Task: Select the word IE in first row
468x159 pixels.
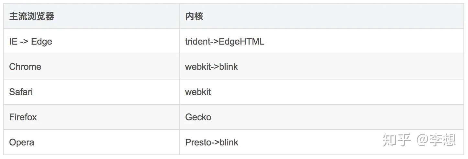Action: coord(13,42)
